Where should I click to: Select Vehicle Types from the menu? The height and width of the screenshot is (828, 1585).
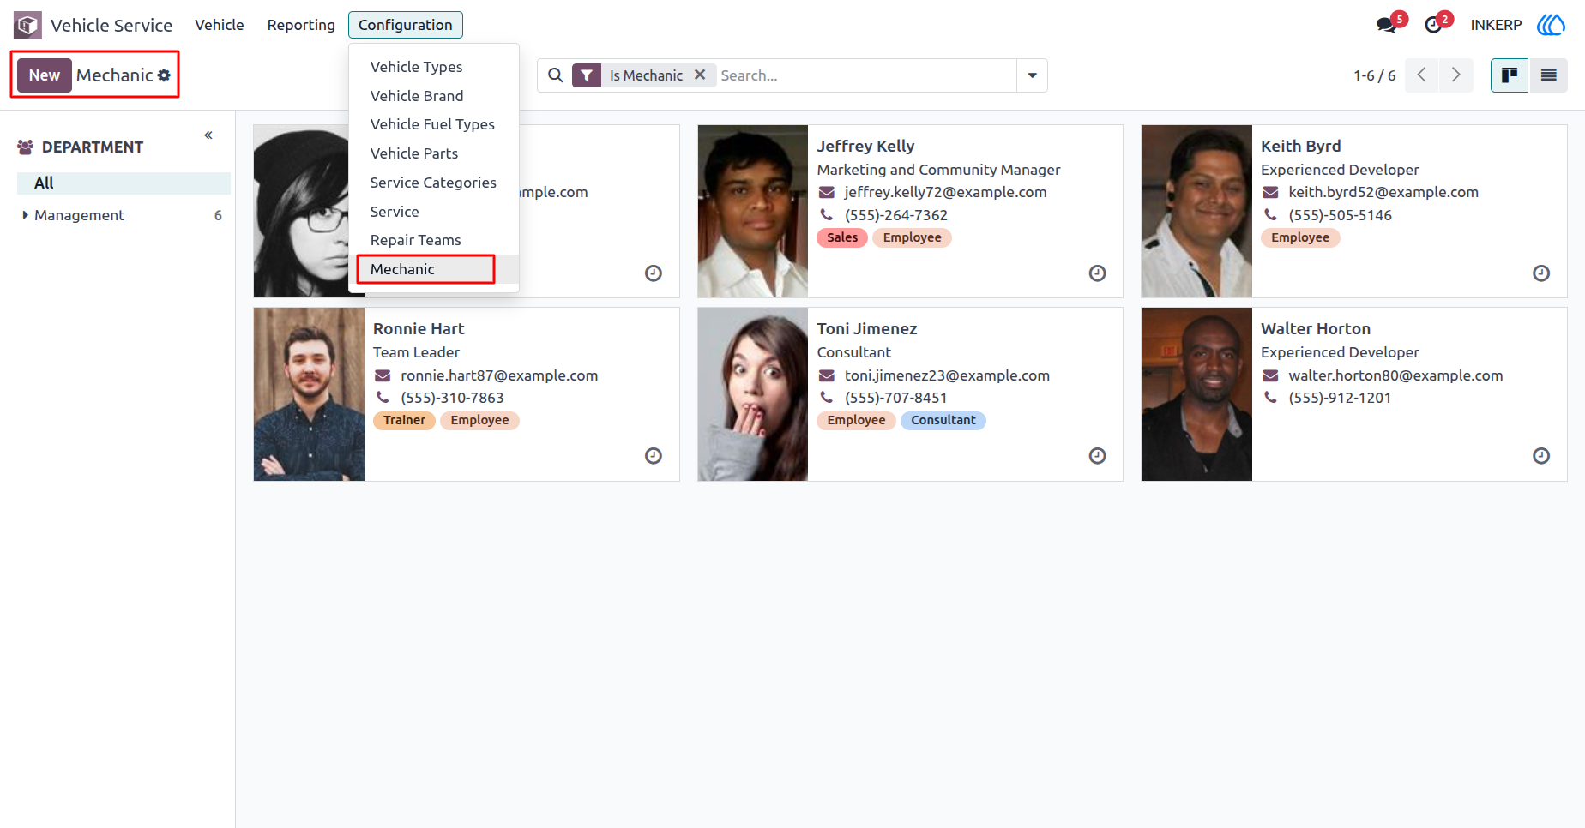click(434, 67)
